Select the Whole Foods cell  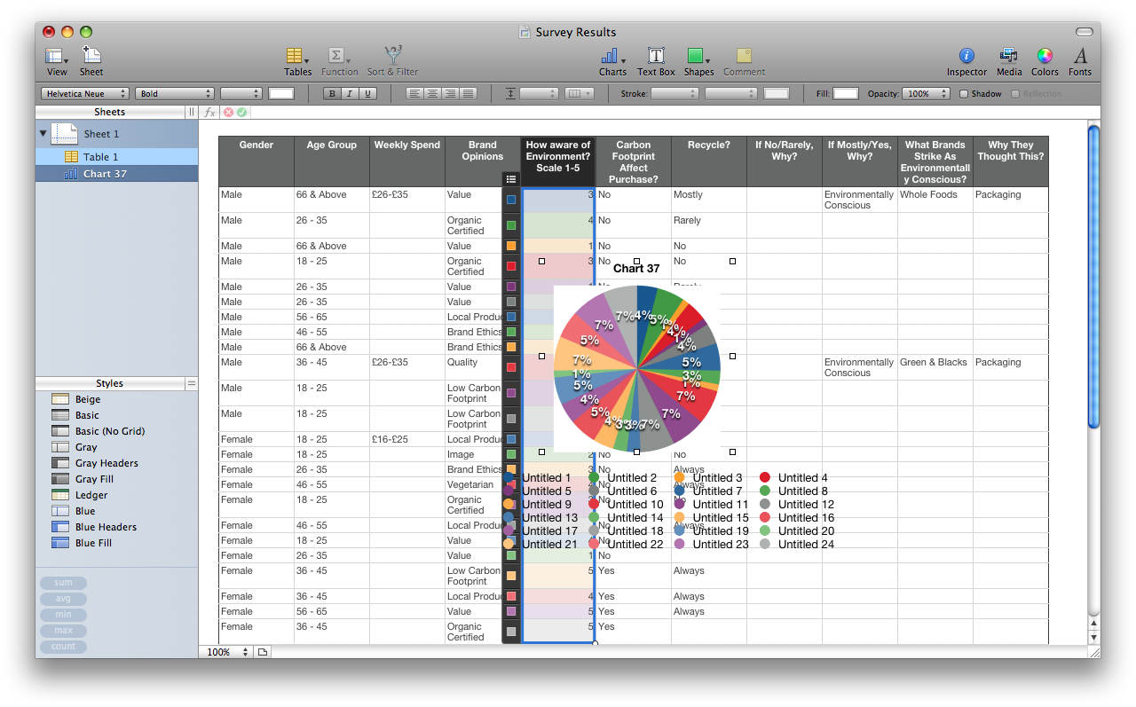[x=935, y=200]
